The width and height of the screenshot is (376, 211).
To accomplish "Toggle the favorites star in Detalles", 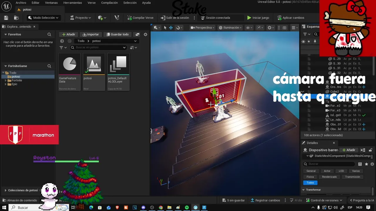I will 366,164.
